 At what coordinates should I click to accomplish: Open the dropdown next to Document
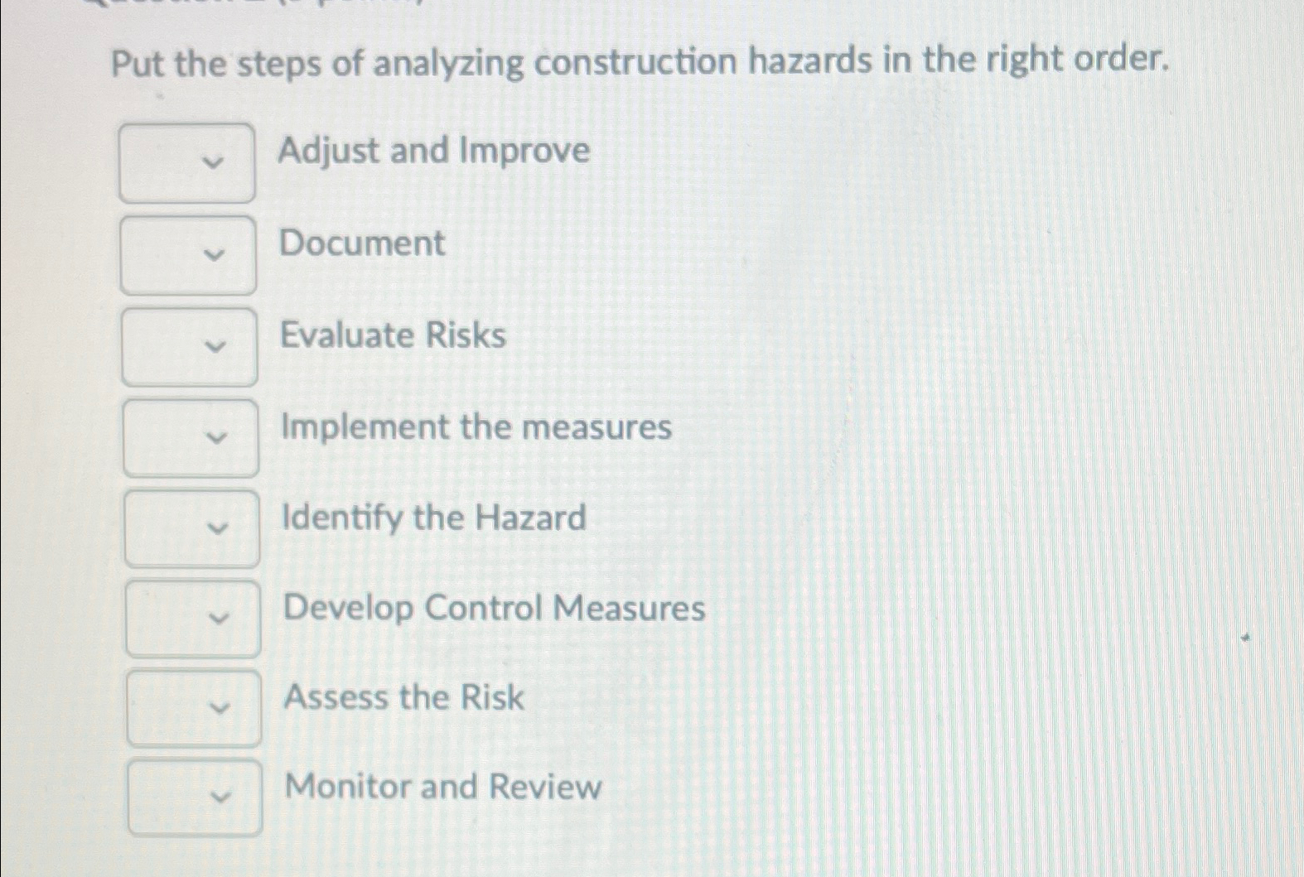(188, 254)
